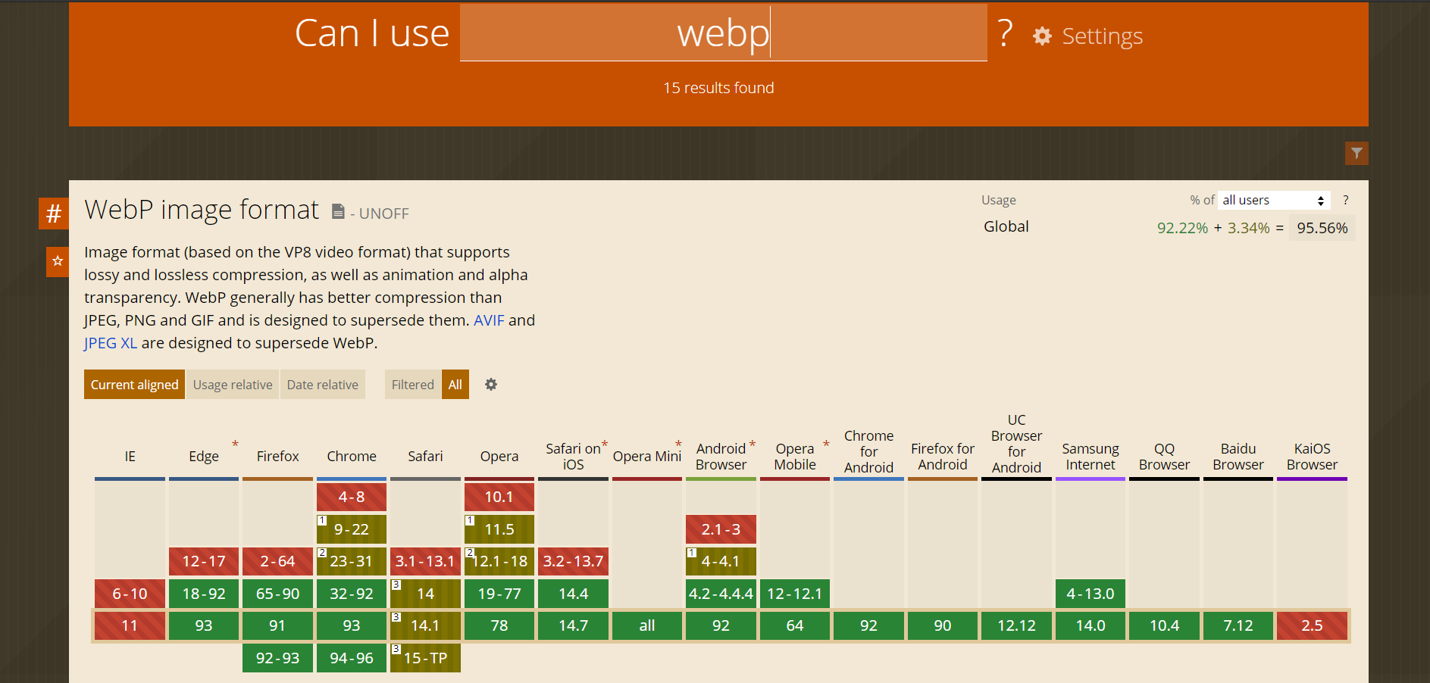Open the filter funnel icon
Screen dimensions: 1430x683
(x=1356, y=153)
